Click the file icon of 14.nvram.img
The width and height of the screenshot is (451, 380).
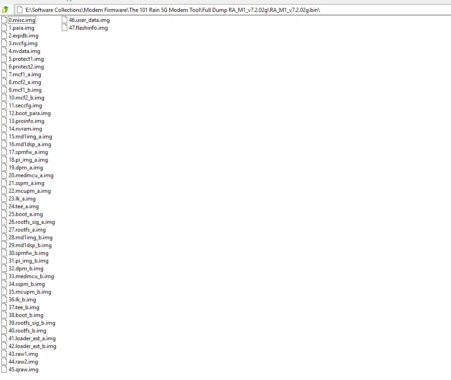pyautogui.click(x=4, y=128)
